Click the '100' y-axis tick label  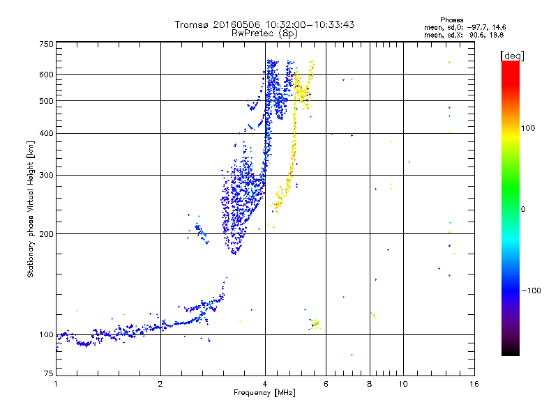click(46, 335)
